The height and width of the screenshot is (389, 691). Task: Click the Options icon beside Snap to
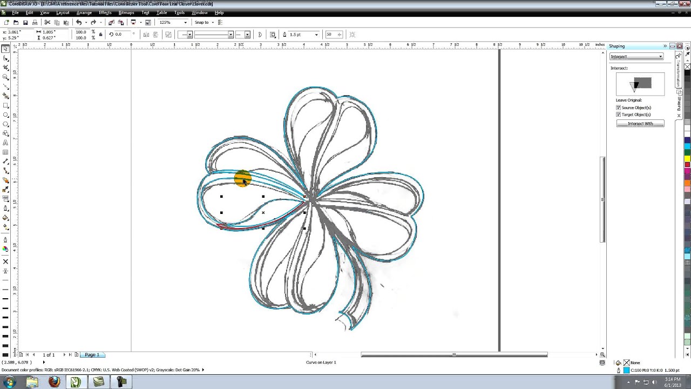click(220, 22)
